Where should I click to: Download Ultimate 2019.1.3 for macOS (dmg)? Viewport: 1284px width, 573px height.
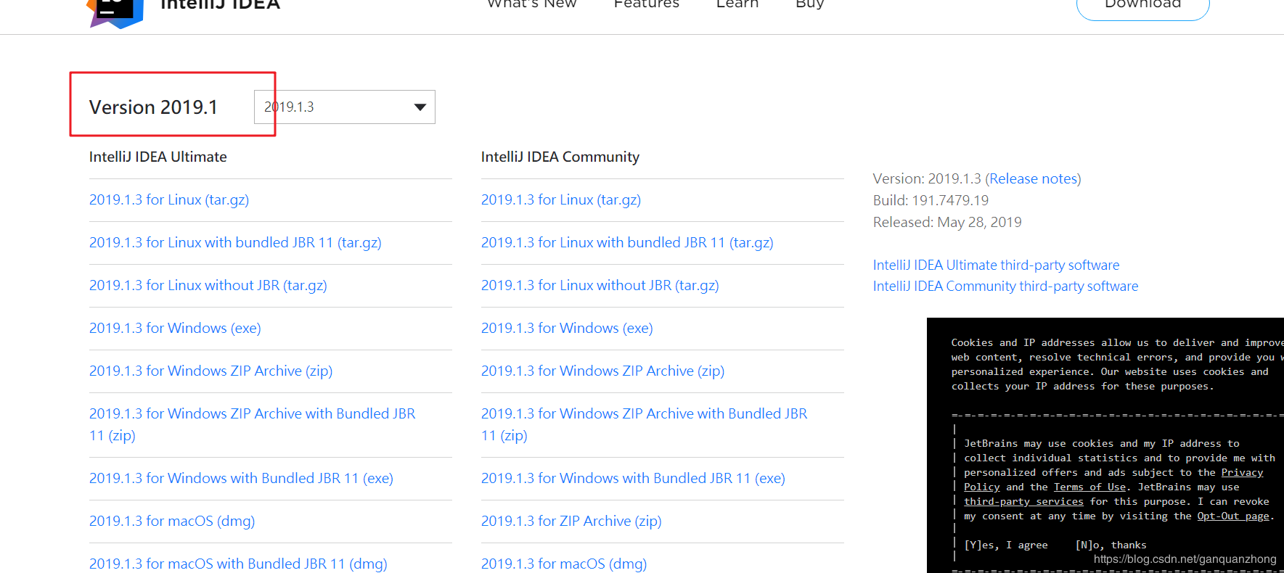pyautogui.click(x=172, y=522)
